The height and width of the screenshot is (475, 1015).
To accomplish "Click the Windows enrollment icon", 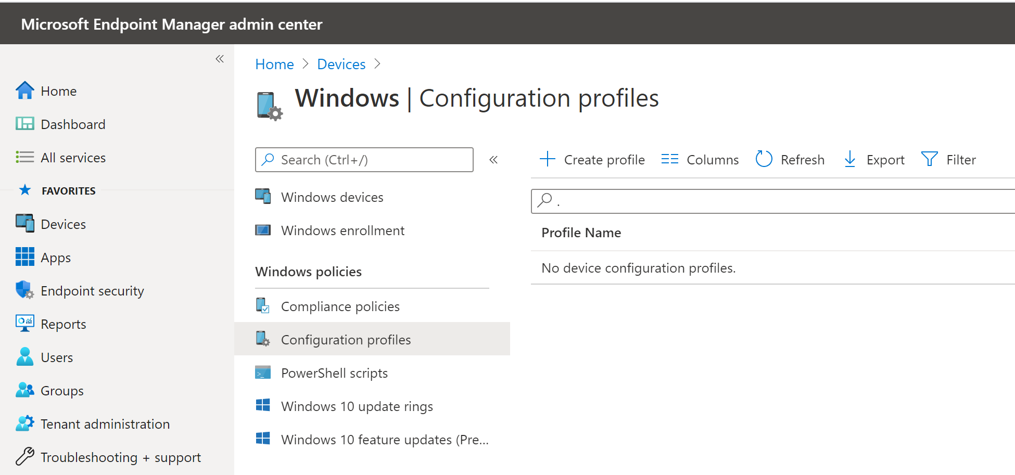I will tap(263, 230).
